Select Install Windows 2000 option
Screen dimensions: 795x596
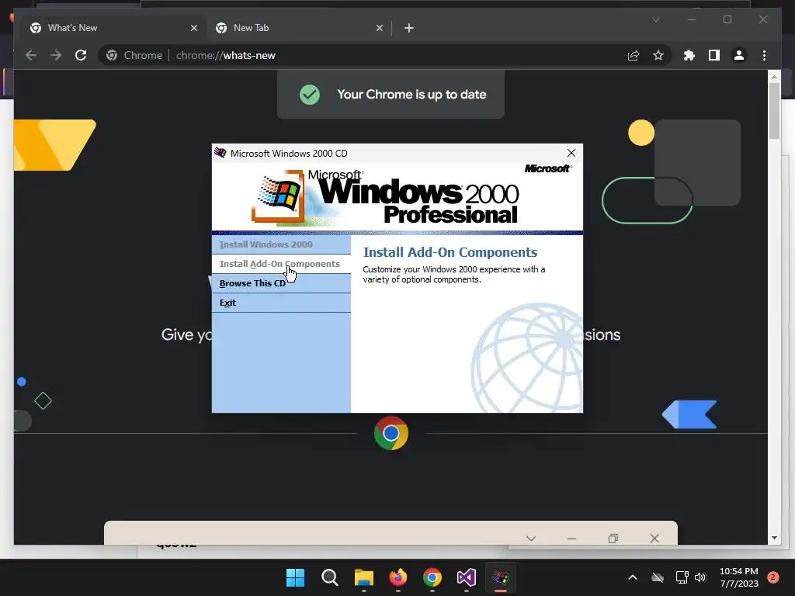[x=281, y=244]
